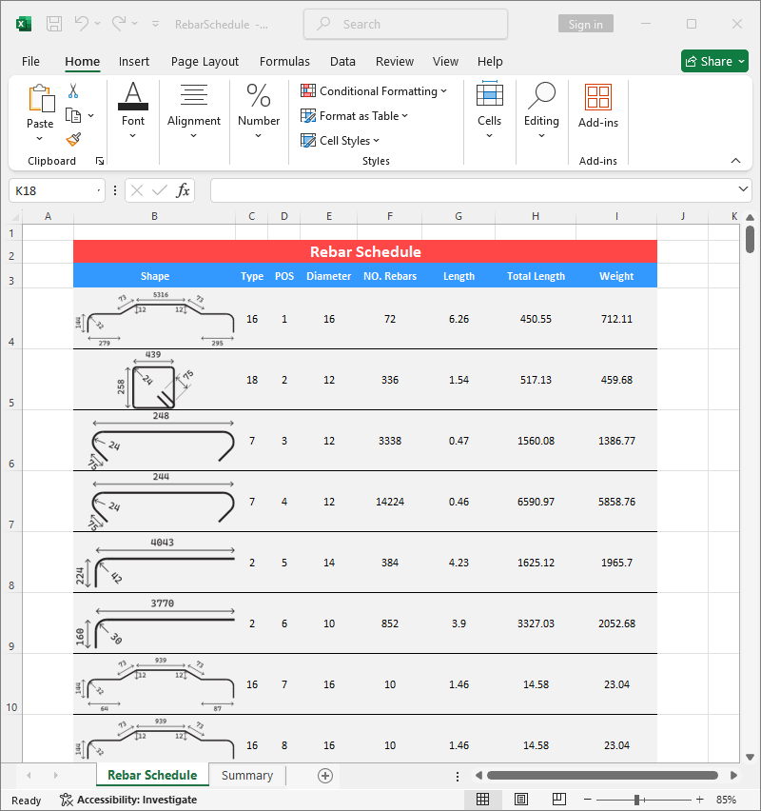This screenshot has width=761, height=811.
Task: Click the vertical scrollbar thumb
Action: coord(751,240)
